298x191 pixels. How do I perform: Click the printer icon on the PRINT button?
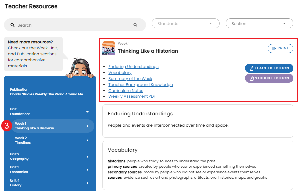274,48
